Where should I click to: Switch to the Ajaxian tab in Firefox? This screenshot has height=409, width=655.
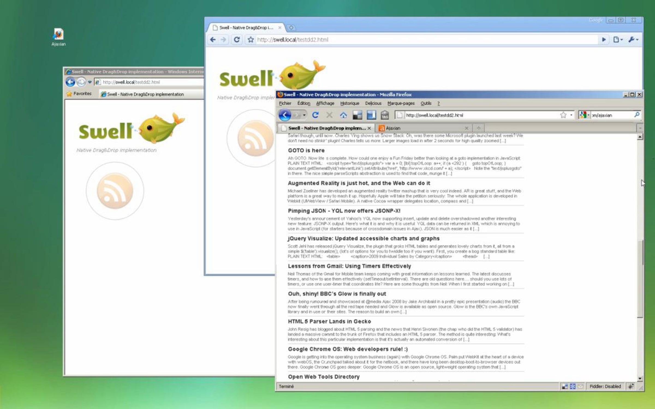point(423,128)
